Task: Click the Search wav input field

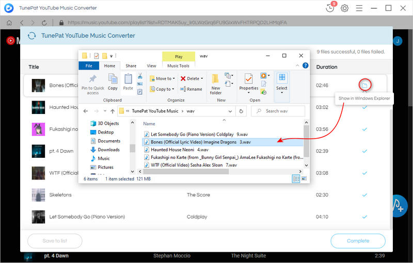Action: click(x=279, y=111)
